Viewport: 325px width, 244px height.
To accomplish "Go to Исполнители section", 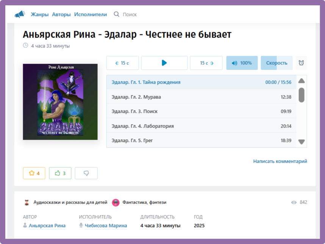I will click(x=91, y=14).
